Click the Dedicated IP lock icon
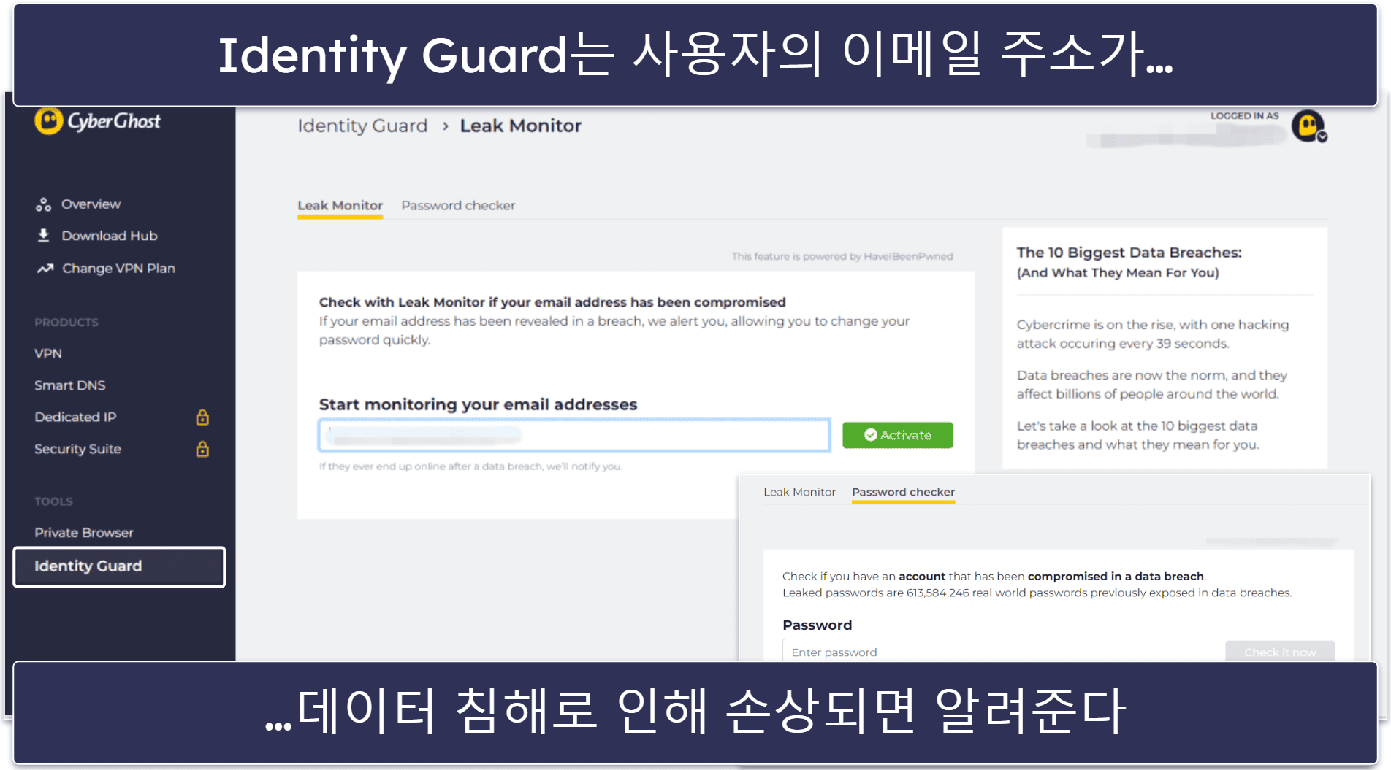This screenshot has width=1391, height=770. [202, 417]
